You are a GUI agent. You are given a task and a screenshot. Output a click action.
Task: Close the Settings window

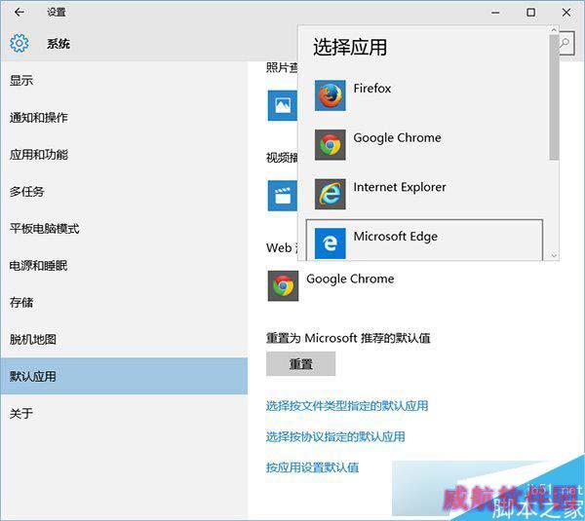coord(565,13)
